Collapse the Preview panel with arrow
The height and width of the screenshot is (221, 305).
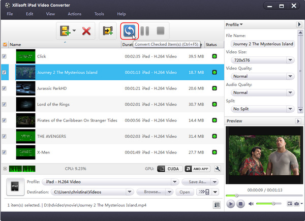click(298, 121)
